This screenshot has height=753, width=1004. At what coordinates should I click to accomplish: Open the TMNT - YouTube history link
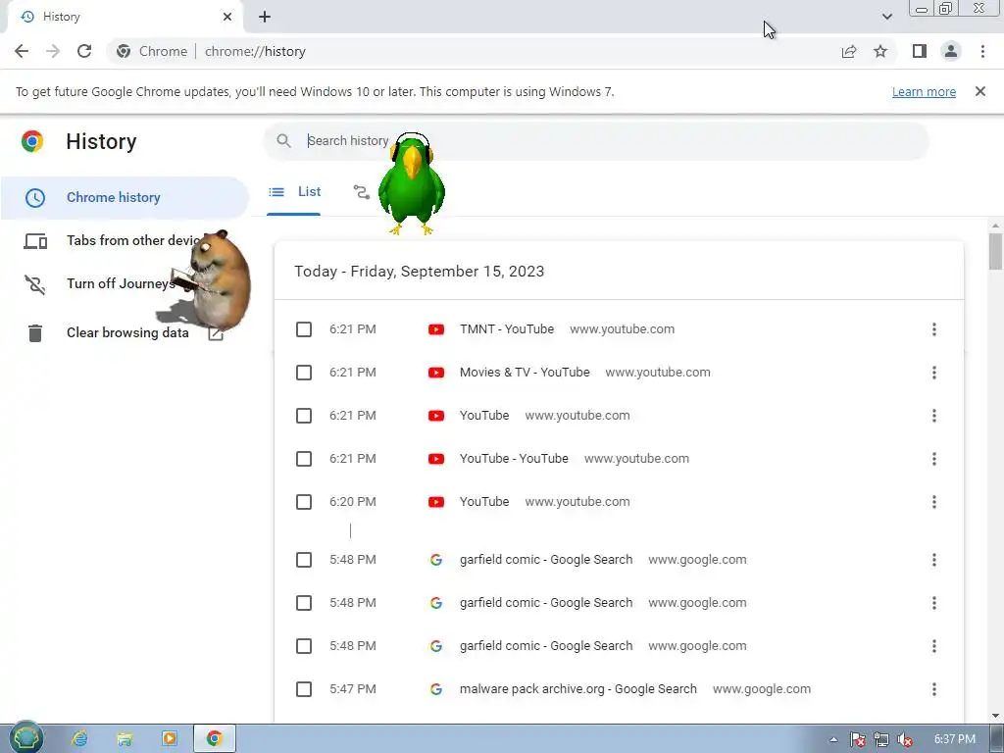point(507,329)
